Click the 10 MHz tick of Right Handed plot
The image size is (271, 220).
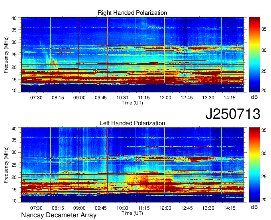click(14, 90)
